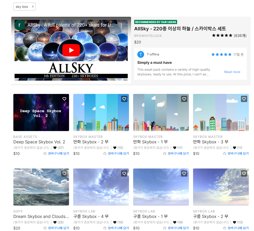Image resolution: width=254 pixels, height=231 pixels.
Task: Favorite Deep Space Skybox Vol. 2
Action: [x=64, y=99]
